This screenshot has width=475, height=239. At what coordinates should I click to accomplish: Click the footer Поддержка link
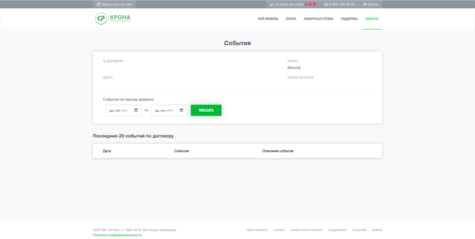[x=337, y=230]
